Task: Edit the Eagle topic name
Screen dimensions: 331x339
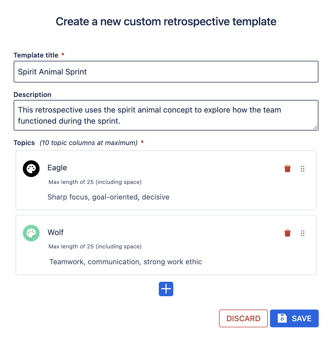Action: (57, 168)
